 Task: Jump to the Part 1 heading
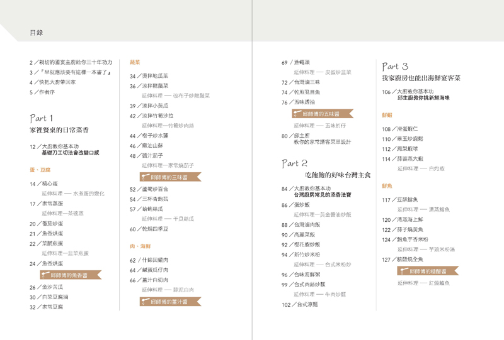[42, 118]
